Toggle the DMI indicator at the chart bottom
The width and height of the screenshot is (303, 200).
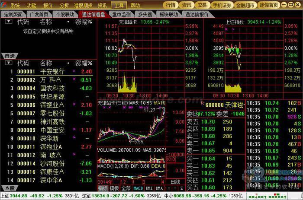pyautogui.click(x=149, y=188)
